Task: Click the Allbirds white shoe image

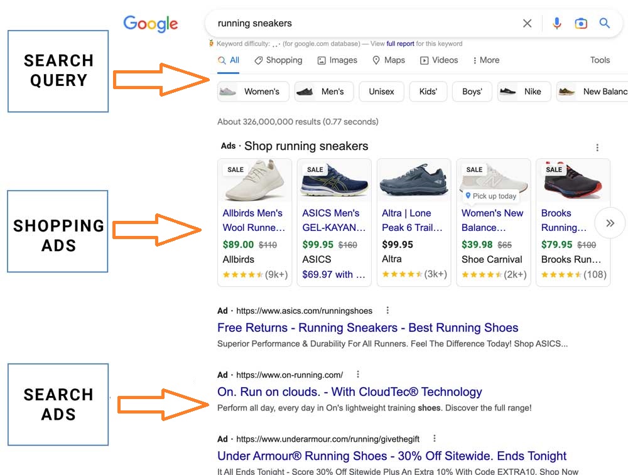Action: click(255, 181)
